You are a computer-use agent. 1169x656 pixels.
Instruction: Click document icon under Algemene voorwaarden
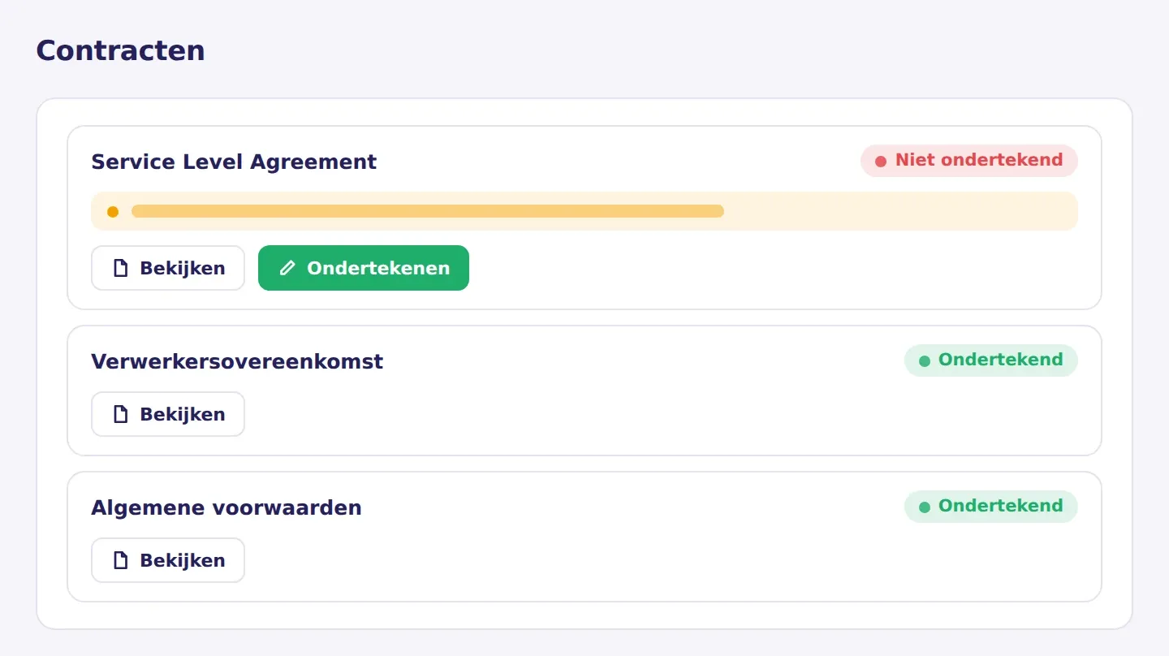120,560
